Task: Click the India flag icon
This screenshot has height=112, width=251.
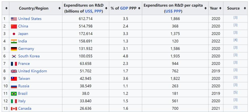Action: point(14,41)
